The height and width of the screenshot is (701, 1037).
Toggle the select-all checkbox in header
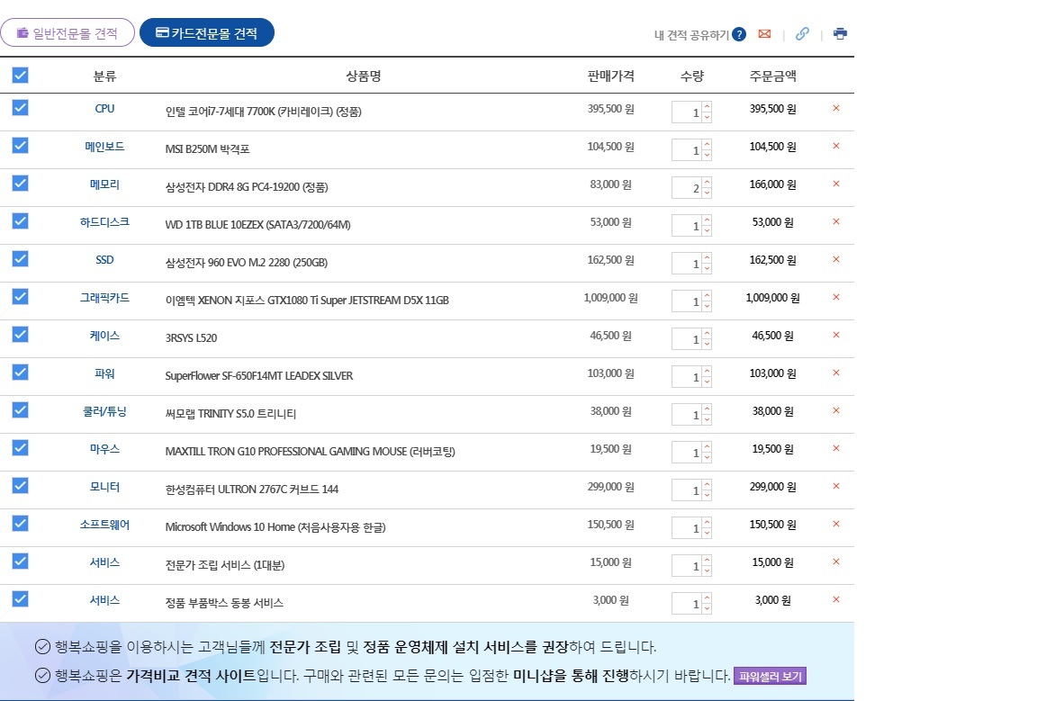click(21, 75)
